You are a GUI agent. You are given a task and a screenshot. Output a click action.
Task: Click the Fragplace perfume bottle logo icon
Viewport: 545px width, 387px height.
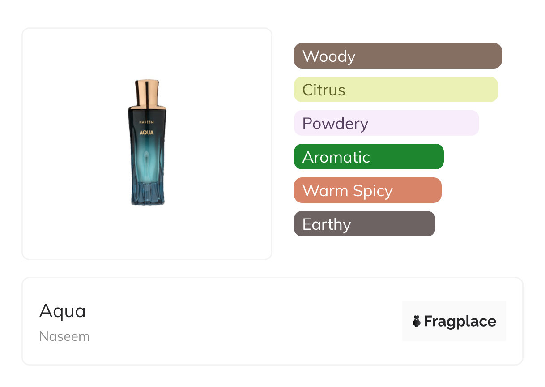(x=417, y=321)
